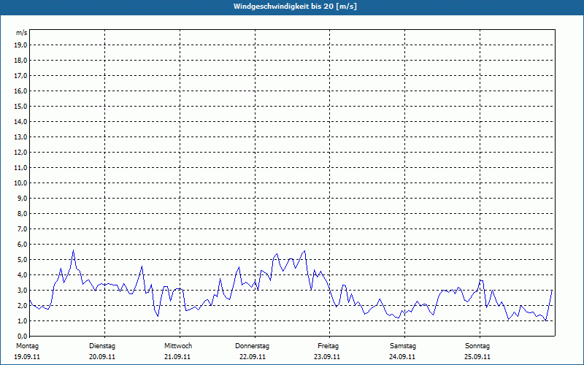Click the final data point at the chart's right edge

552,290
